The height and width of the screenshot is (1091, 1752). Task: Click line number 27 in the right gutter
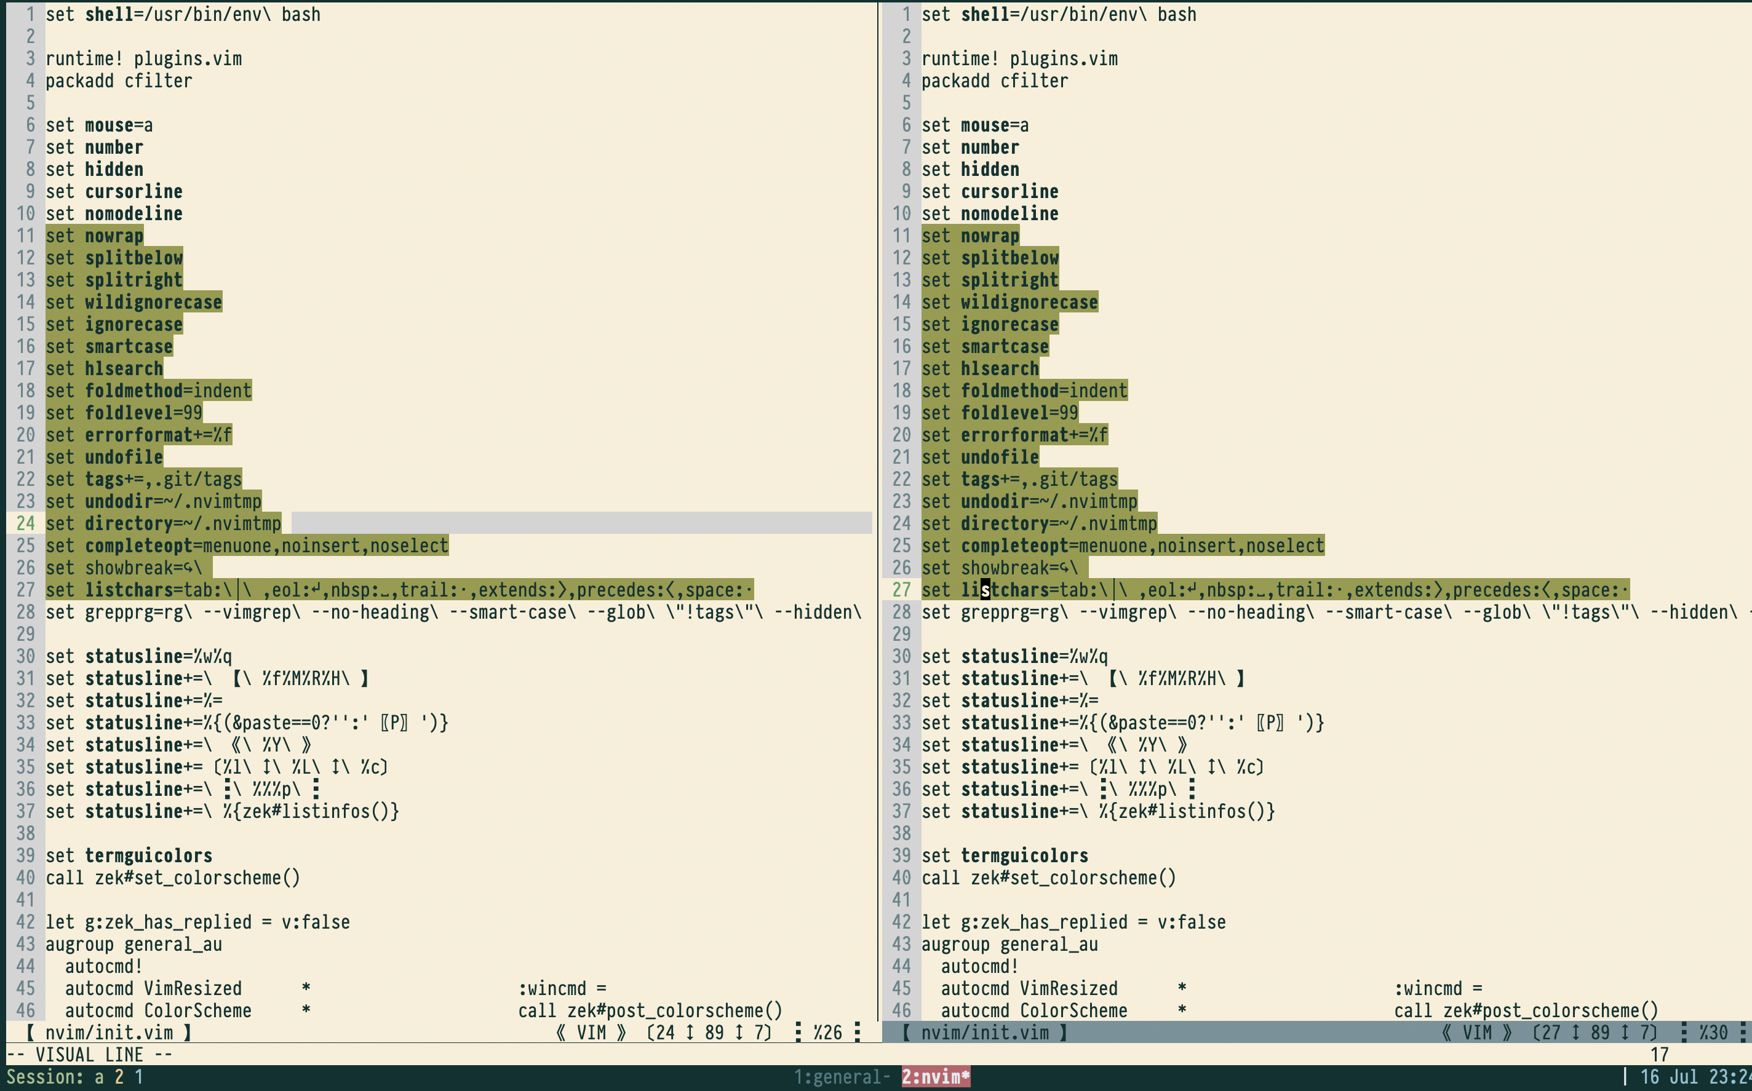(x=901, y=590)
